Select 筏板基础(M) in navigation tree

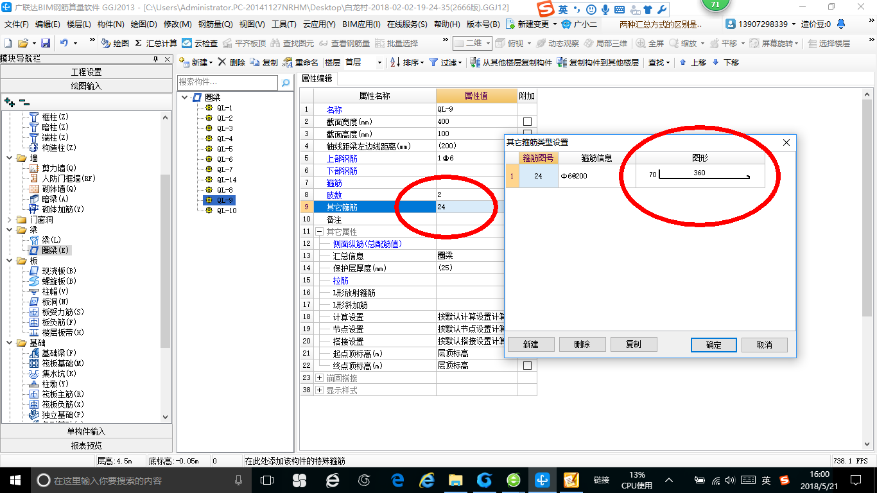62,363
